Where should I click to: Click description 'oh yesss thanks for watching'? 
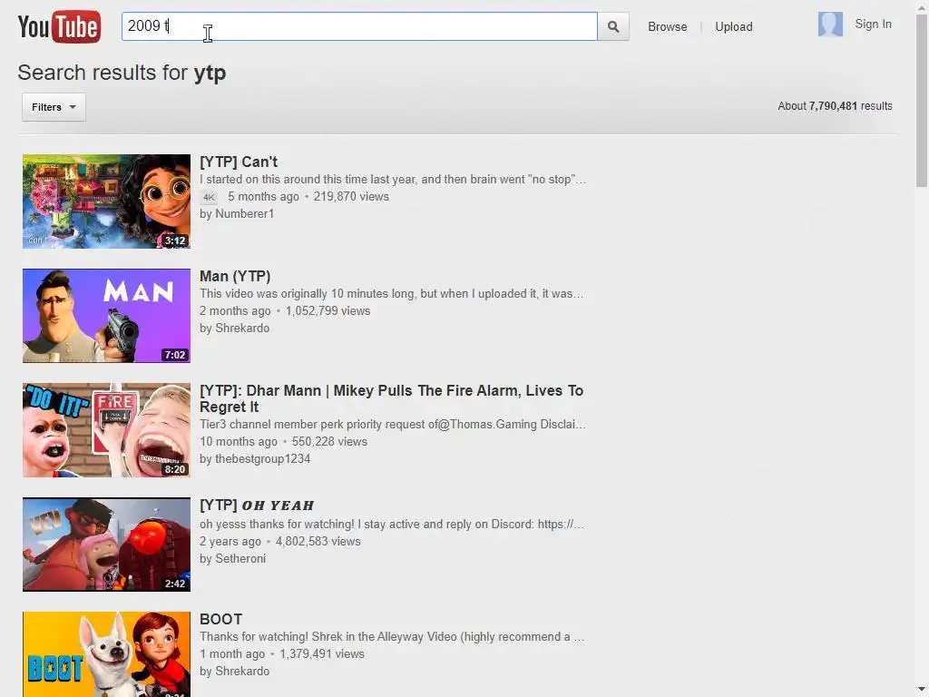tap(392, 524)
